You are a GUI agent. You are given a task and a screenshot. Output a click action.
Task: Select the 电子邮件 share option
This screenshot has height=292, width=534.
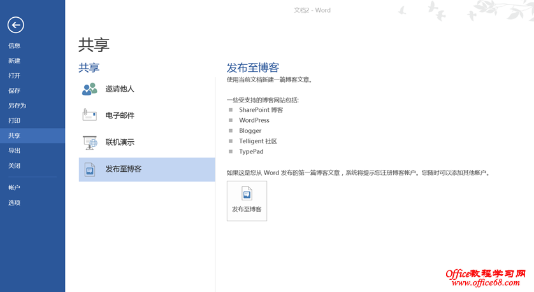pyautogui.click(x=147, y=116)
